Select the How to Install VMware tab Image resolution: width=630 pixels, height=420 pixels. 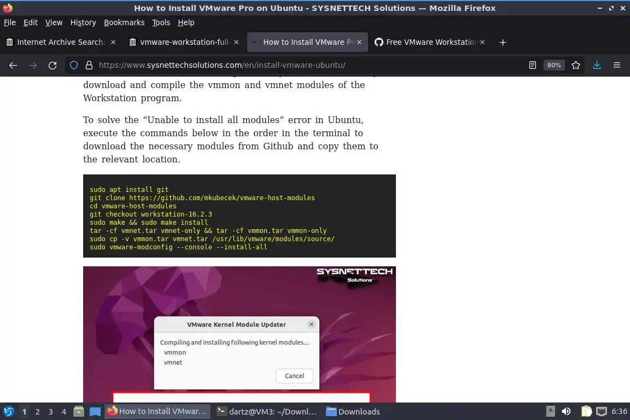[x=307, y=42]
